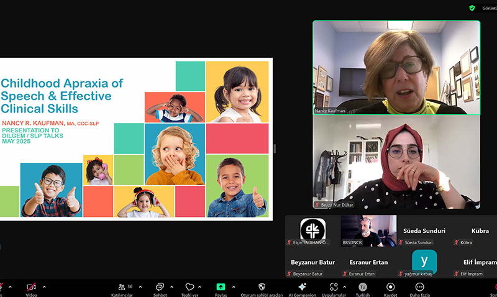Image resolution: width=497 pixels, height=297 pixels.
Task: Click the Süeda Sunduri participant tile
Action: 424,231
